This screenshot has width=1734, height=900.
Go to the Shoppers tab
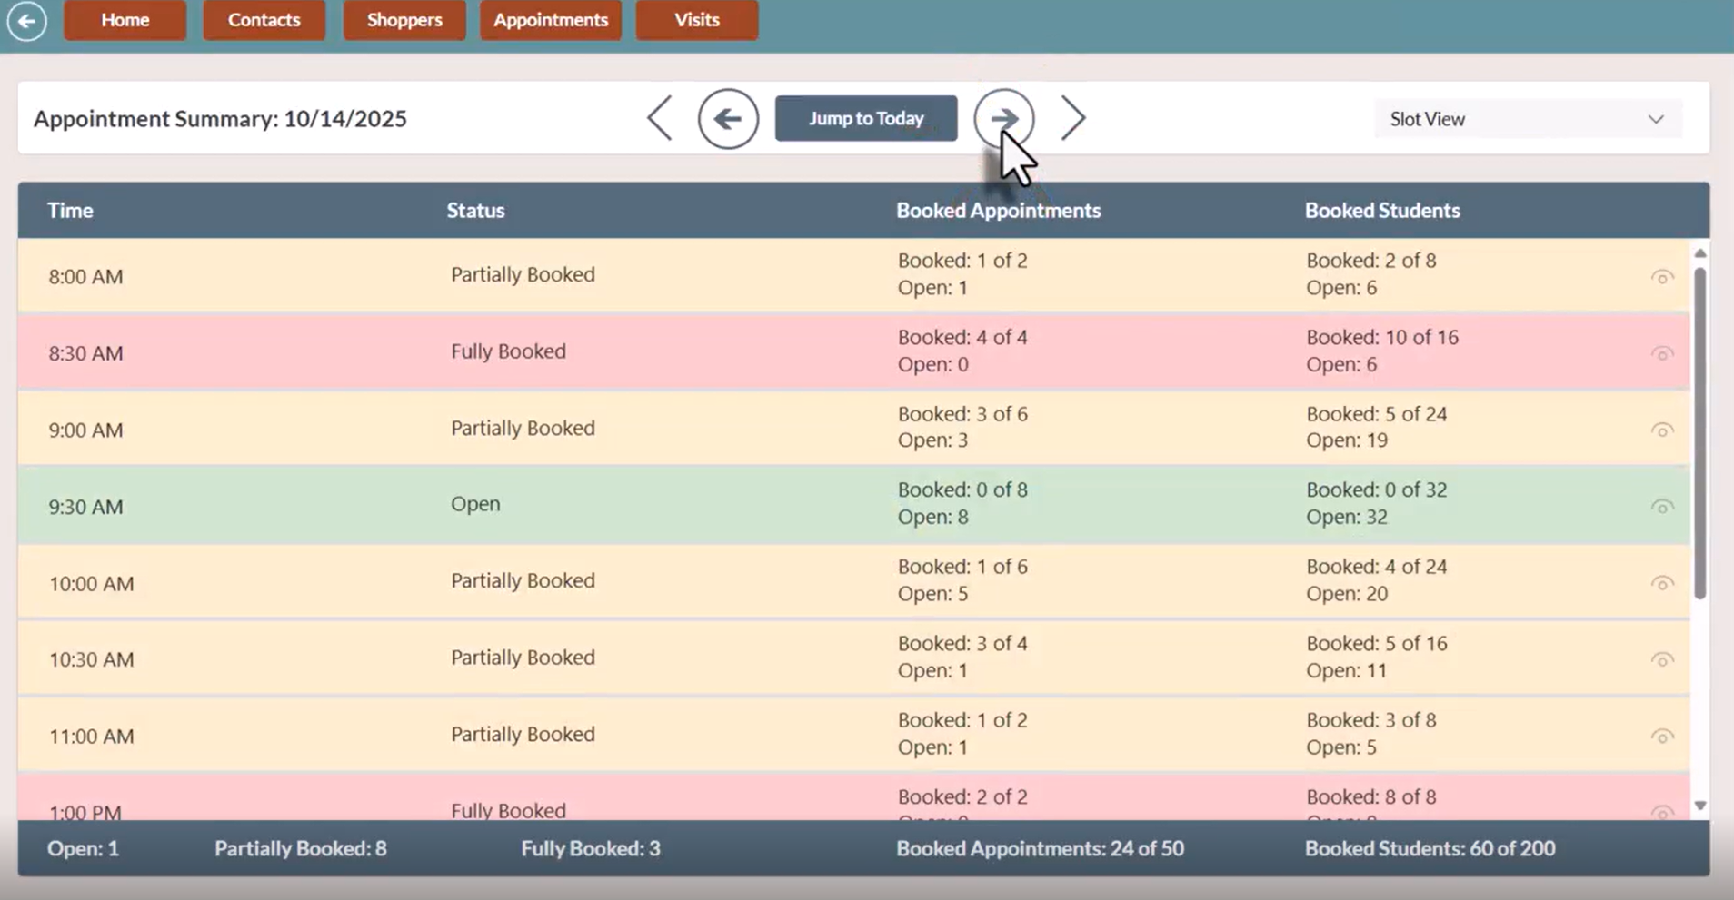[x=404, y=20]
